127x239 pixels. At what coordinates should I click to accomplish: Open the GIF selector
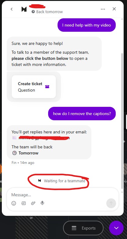click(x=23, y=203)
